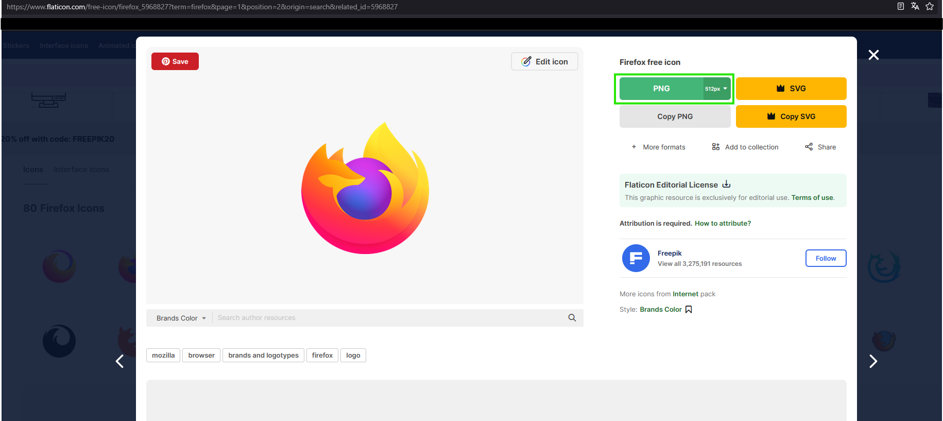Follow the Freepik author
The width and height of the screenshot is (943, 421).
826,258
